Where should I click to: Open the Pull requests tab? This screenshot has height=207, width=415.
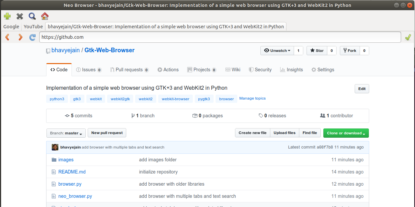pyautogui.click(x=129, y=70)
